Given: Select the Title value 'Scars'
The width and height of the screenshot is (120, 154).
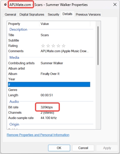Looking at the screenshot, I should [x=45, y=35].
